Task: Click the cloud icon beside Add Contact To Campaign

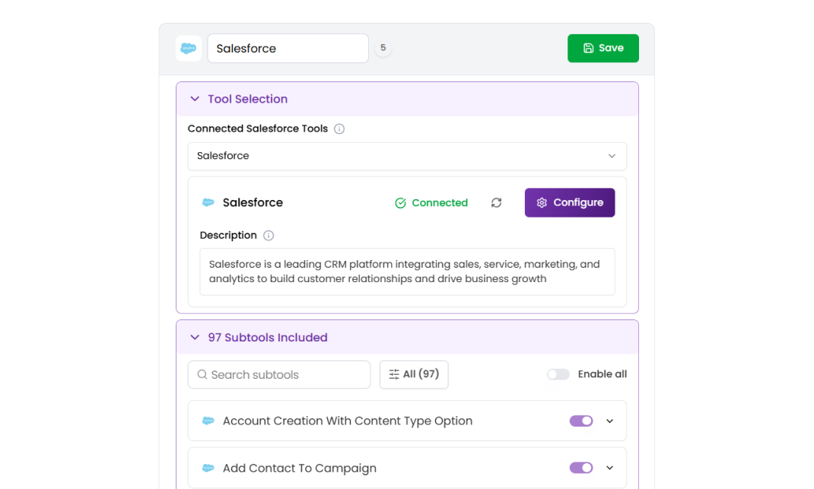Action: click(x=208, y=468)
